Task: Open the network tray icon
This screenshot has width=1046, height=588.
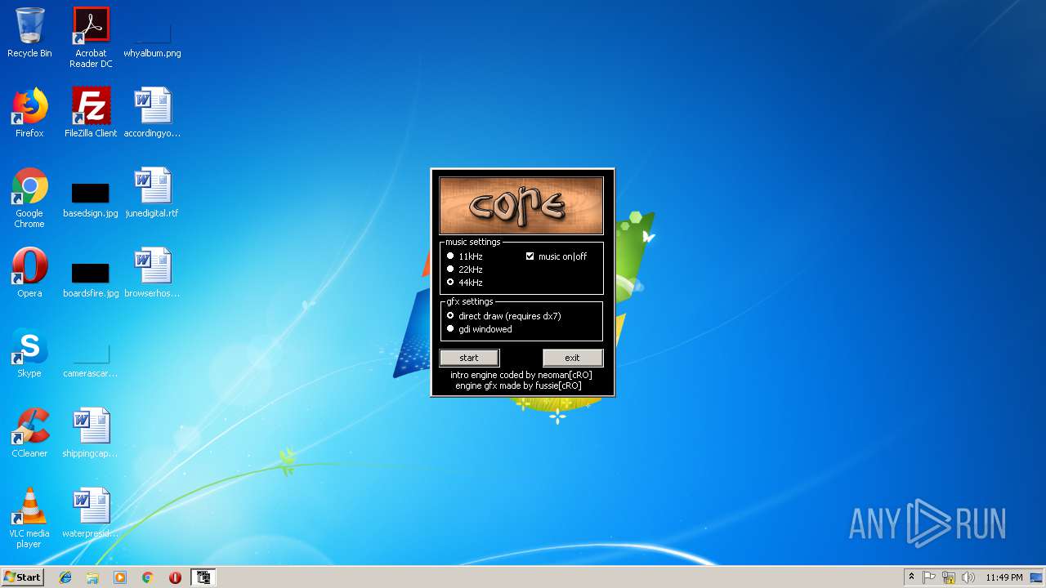Action: 949,577
